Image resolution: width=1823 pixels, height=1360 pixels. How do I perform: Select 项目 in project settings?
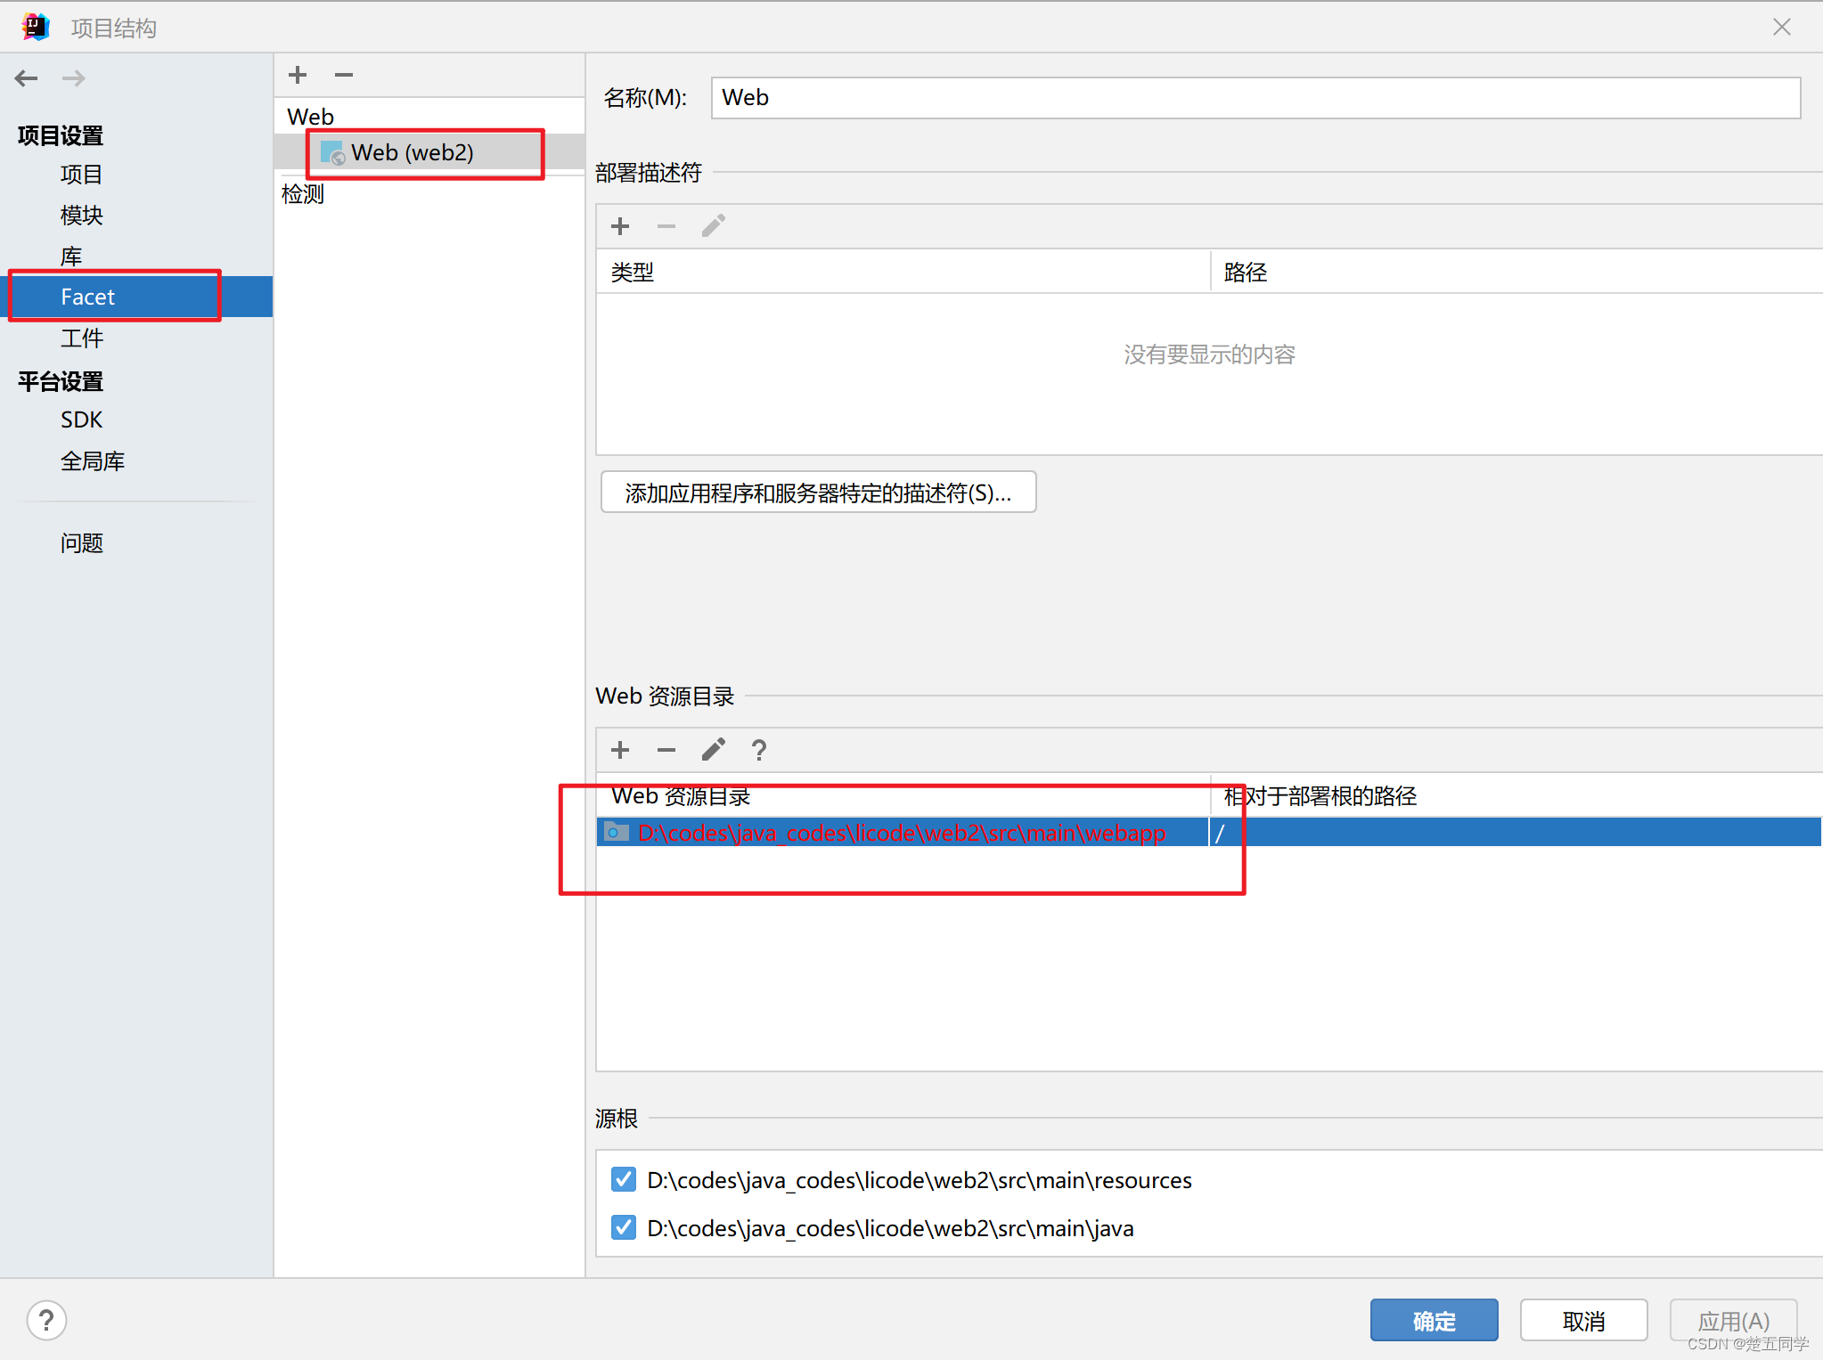click(81, 175)
